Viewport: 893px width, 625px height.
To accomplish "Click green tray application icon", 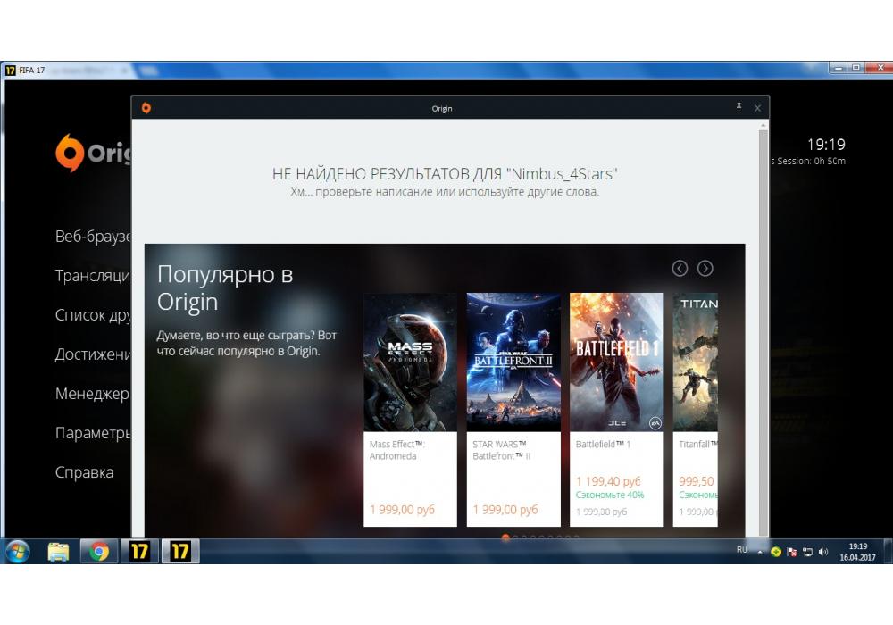I will tap(776, 552).
